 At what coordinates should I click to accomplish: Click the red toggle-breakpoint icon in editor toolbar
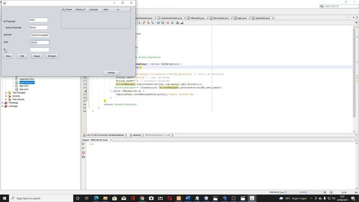click(x=168, y=23)
